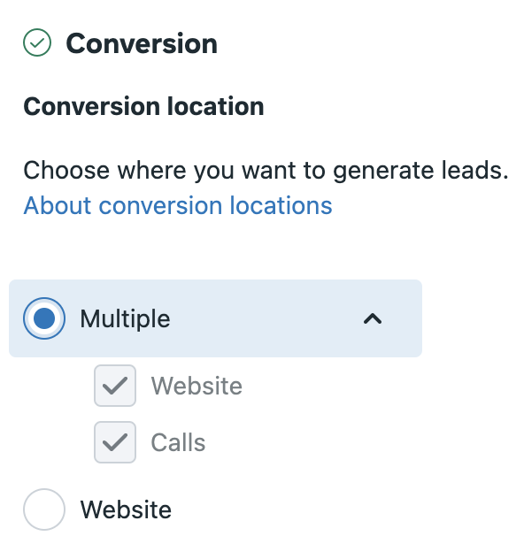Collapse the Multiple option using the chevron
Screen dimensions: 524x559
point(373,318)
